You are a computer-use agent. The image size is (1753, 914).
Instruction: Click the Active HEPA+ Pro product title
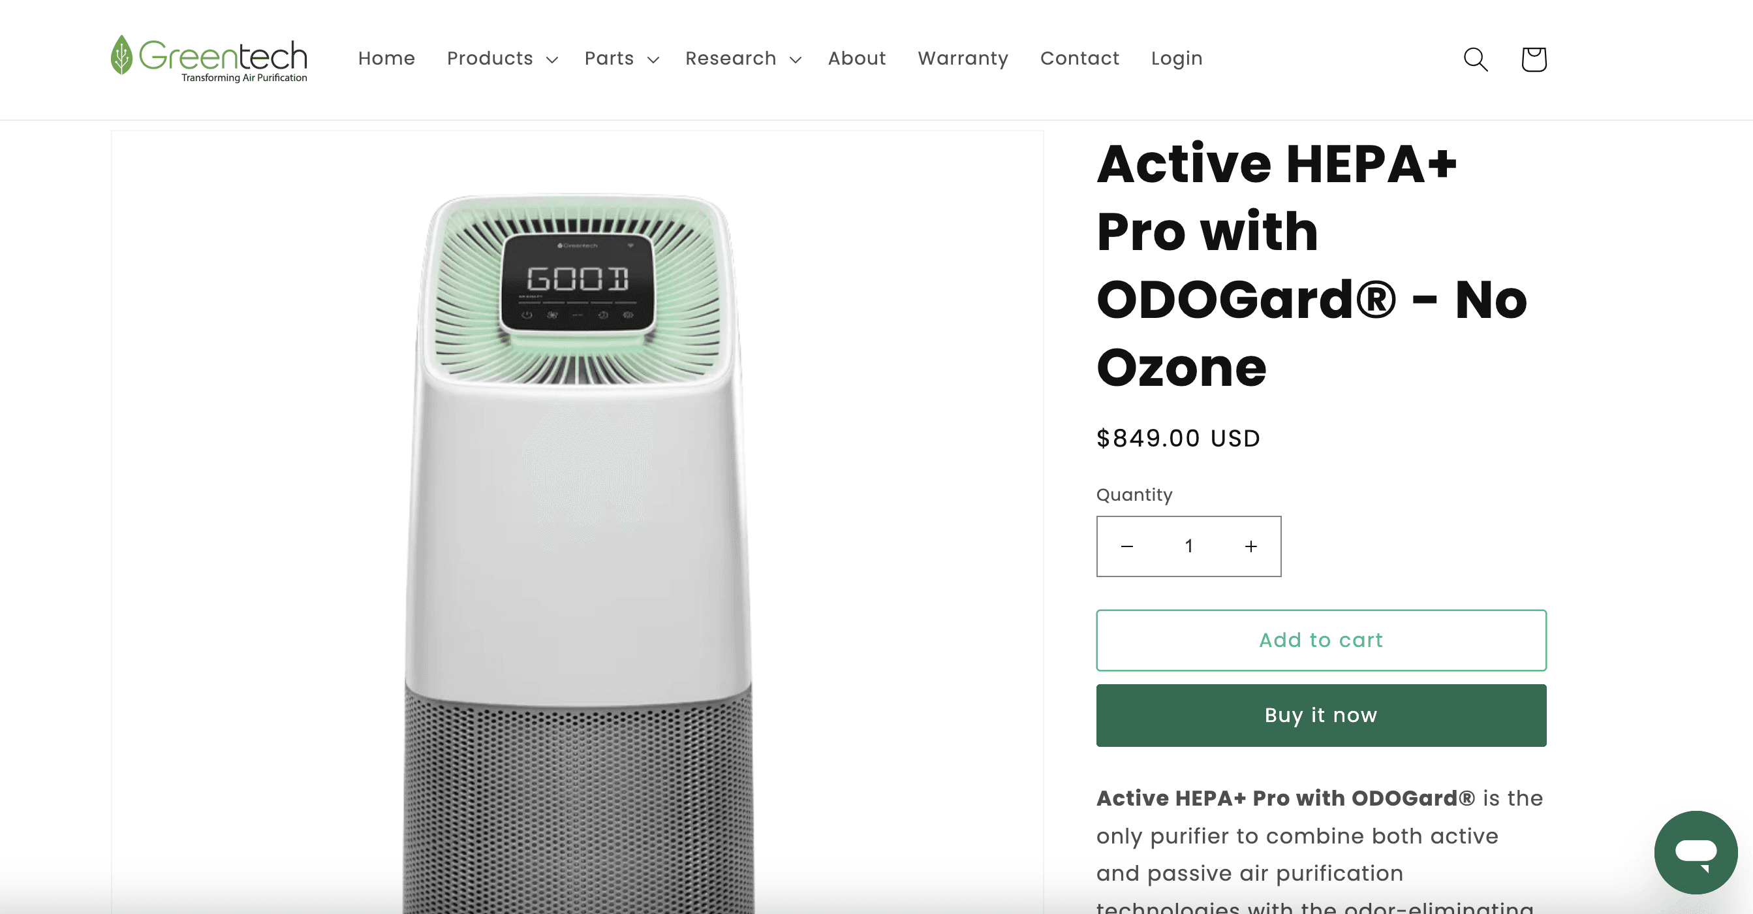click(1311, 265)
